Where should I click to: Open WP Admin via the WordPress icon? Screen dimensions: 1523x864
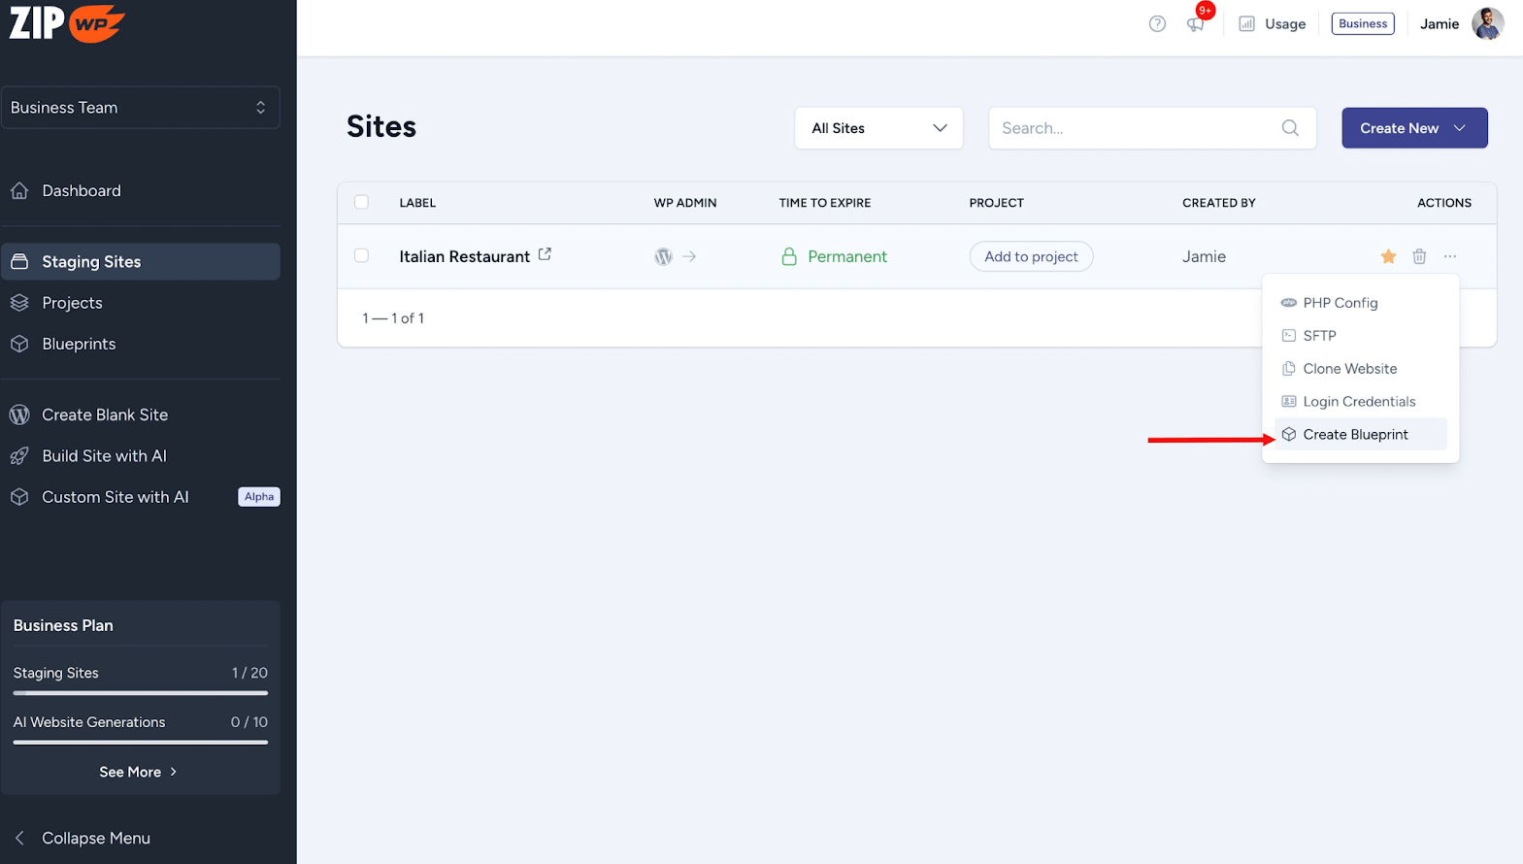coord(664,256)
